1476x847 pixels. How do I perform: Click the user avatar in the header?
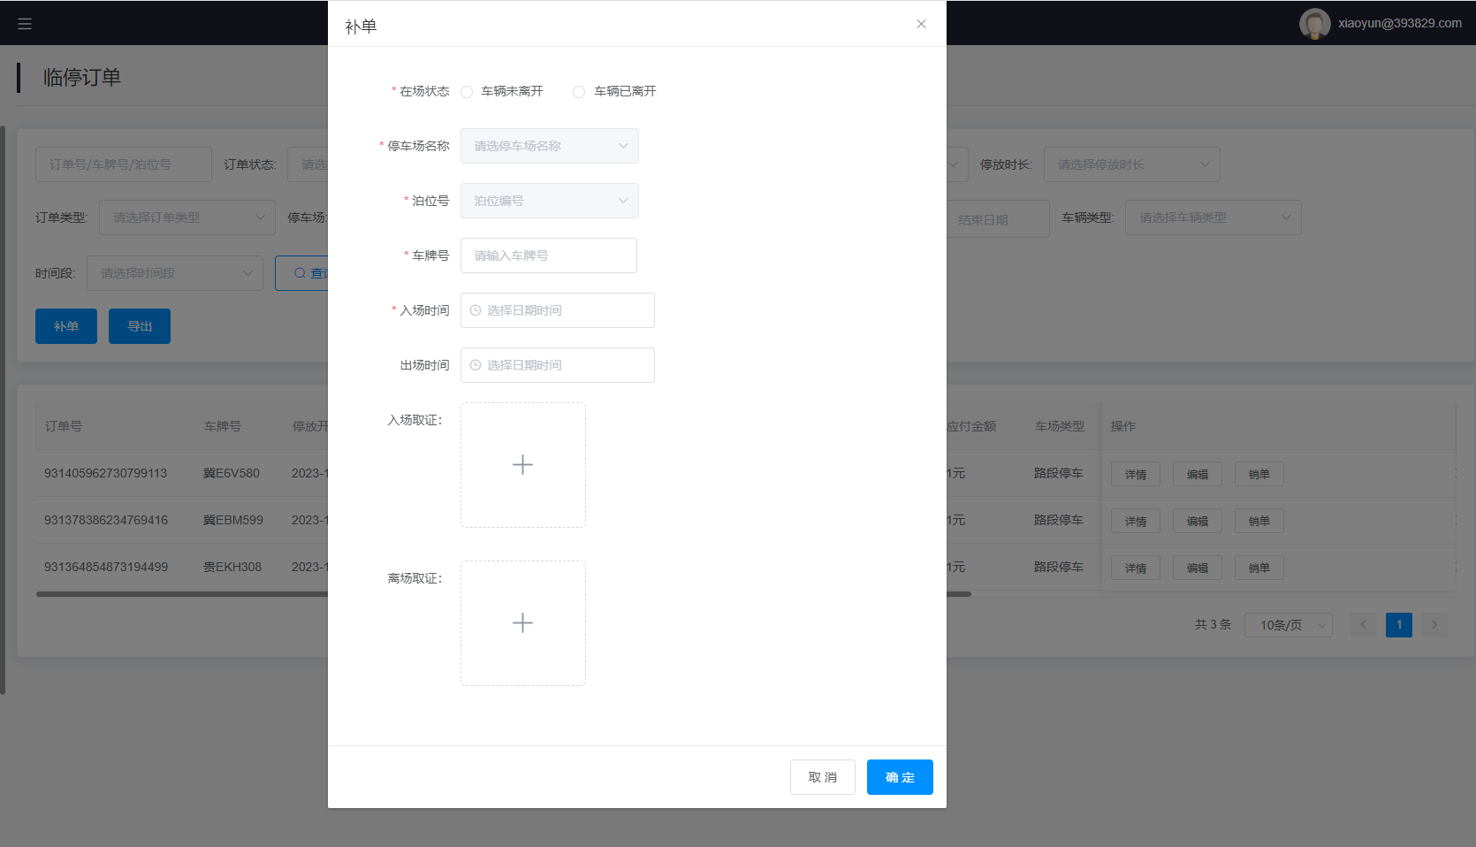[x=1314, y=24]
